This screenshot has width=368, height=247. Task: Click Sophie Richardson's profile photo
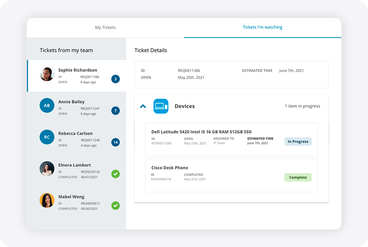tap(47, 74)
